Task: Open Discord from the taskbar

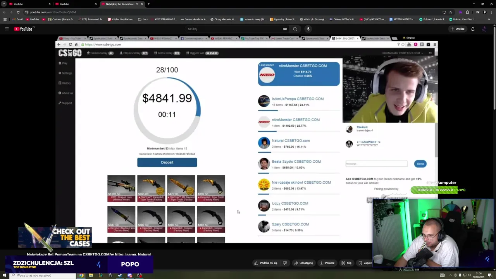Action: click(x=129, y=276)
